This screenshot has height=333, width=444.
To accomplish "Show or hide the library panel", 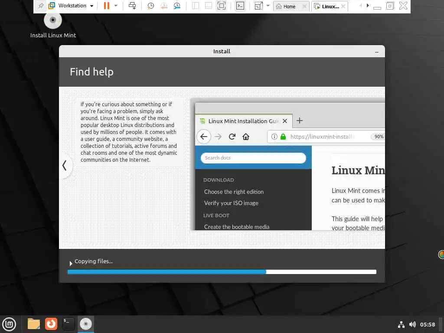I will click(196, 6).
